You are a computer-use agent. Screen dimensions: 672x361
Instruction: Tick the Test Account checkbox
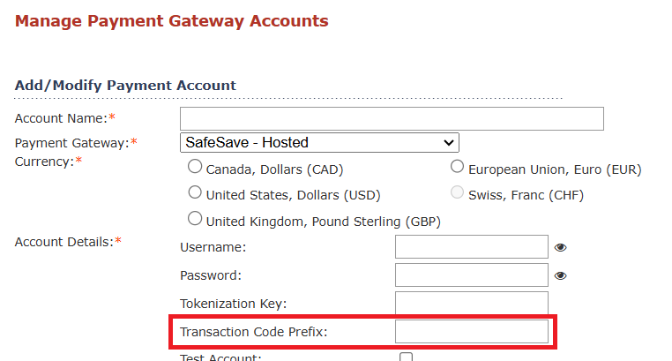point(406,357)
